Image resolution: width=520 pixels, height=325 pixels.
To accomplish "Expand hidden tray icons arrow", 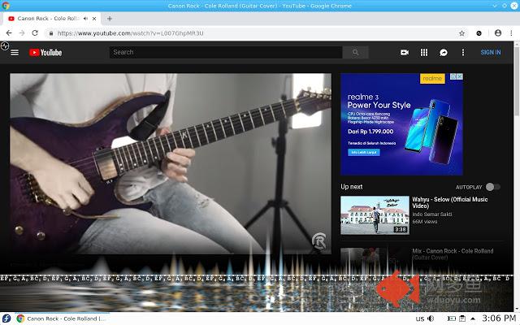I will [x=473, y=318].
